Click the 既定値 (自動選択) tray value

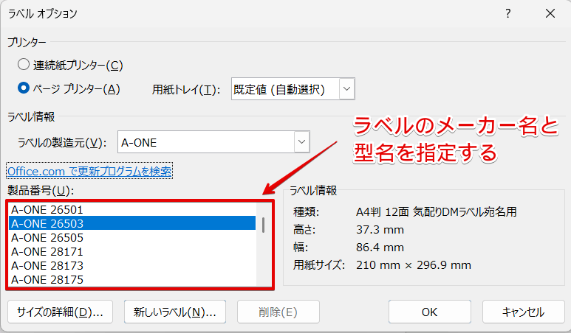point(279,89)
